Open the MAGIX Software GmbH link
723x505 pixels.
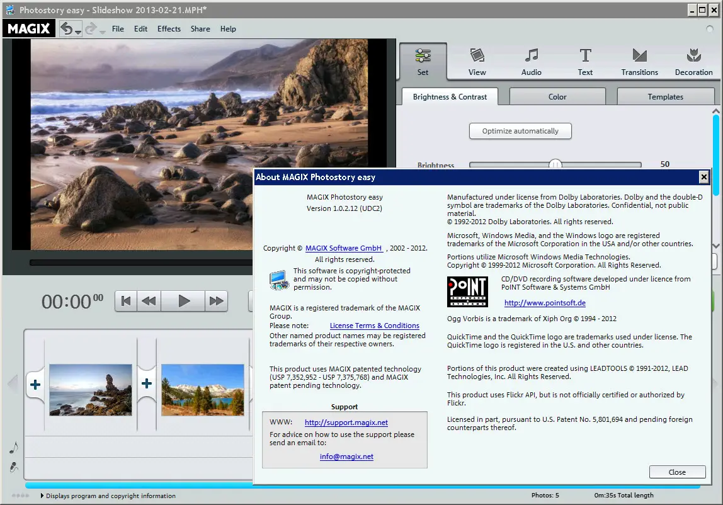pos(343,248)
